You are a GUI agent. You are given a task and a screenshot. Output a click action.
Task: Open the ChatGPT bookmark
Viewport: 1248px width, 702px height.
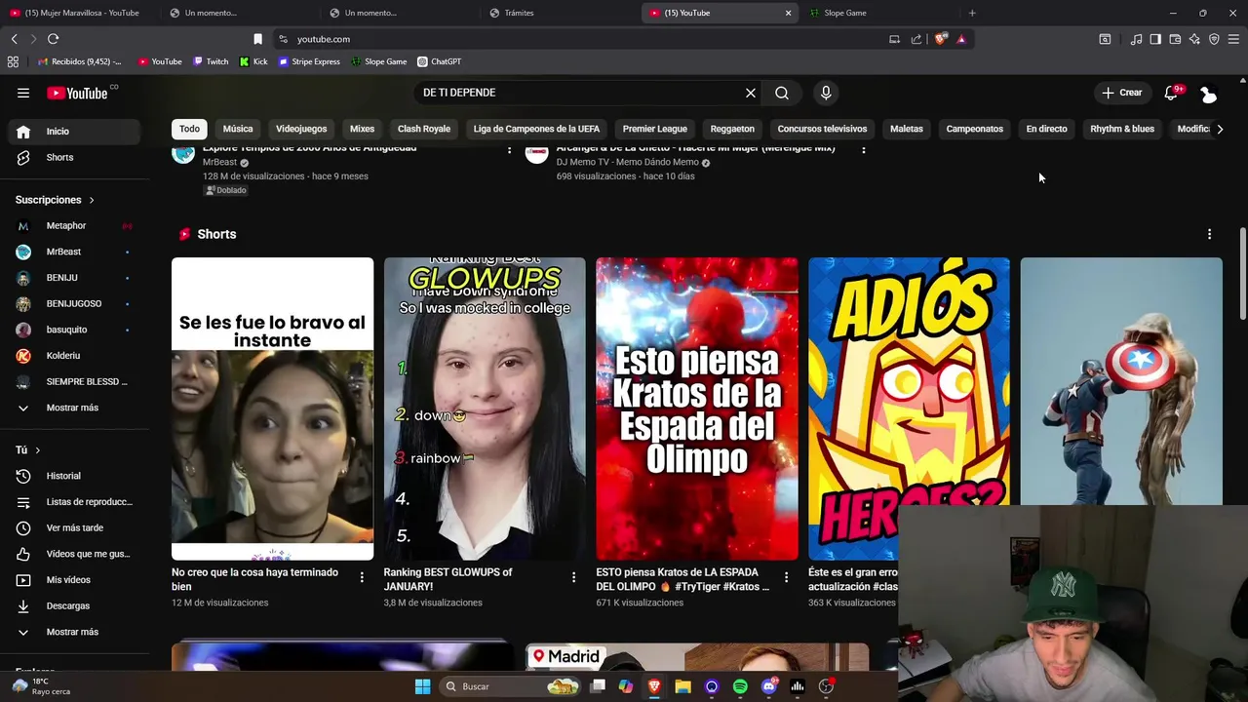(x=440, y=61)
